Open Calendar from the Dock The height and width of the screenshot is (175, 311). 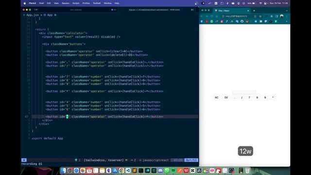(x=89, y=171)
